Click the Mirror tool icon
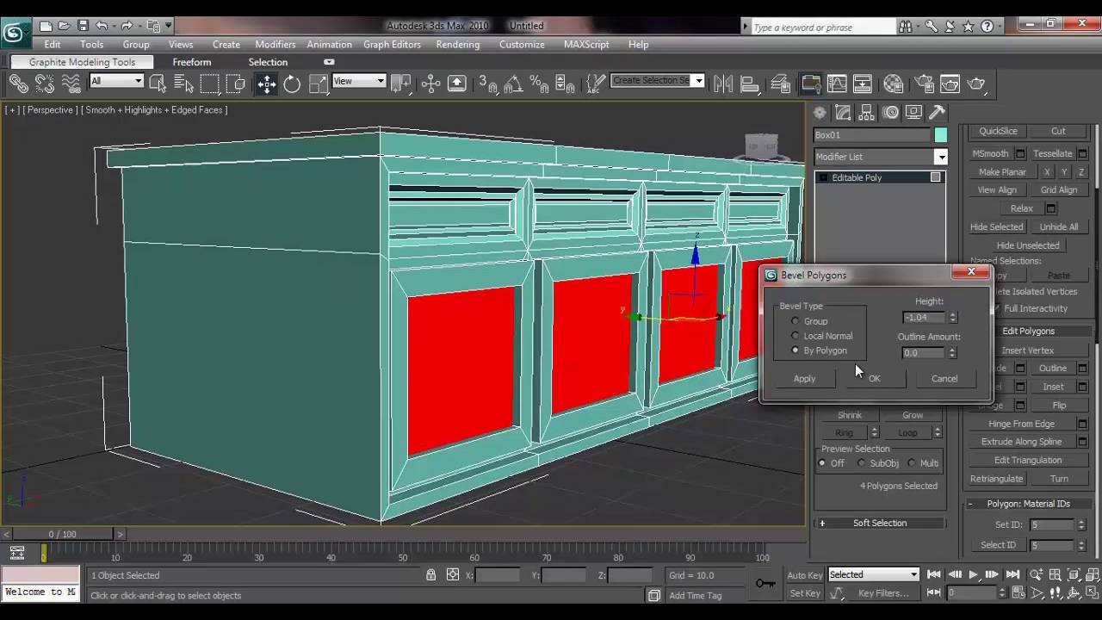The image size is (1102, 620). coord(723,84)
